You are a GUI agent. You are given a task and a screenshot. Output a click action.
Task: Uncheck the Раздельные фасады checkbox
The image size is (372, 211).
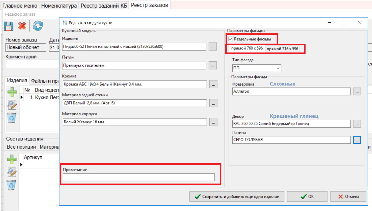[x=231, y=39]
